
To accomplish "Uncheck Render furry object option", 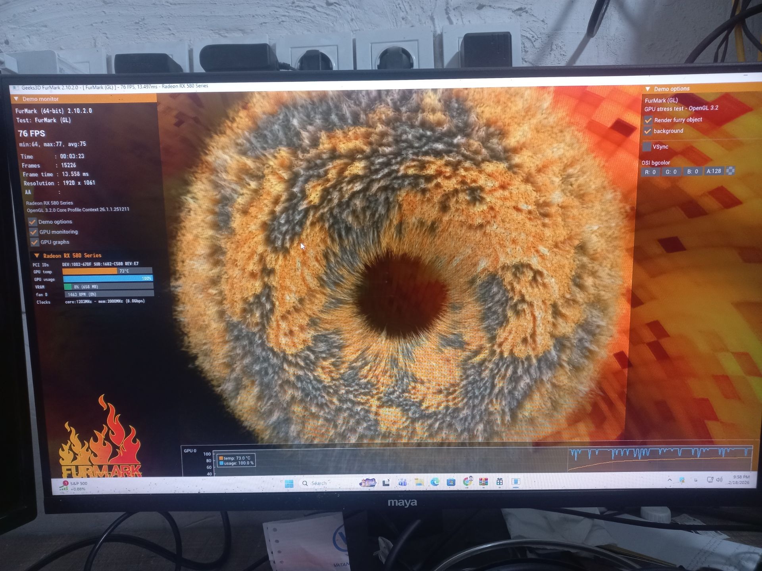I will [648, 120].
